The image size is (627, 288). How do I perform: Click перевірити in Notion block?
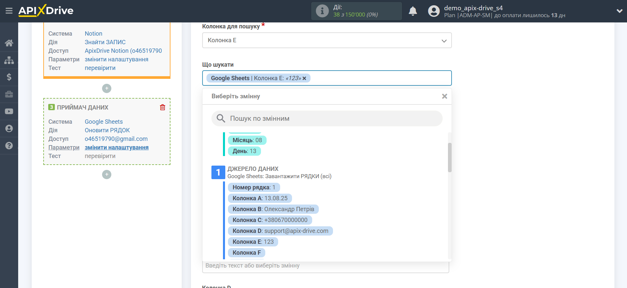(x=100, y=68)
